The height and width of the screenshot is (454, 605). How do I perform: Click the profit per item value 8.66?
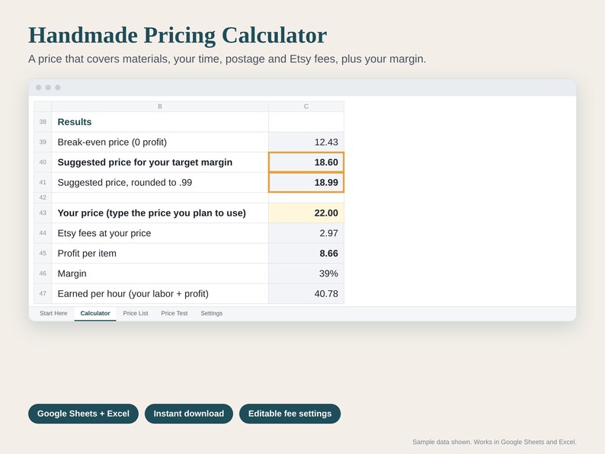306,254
